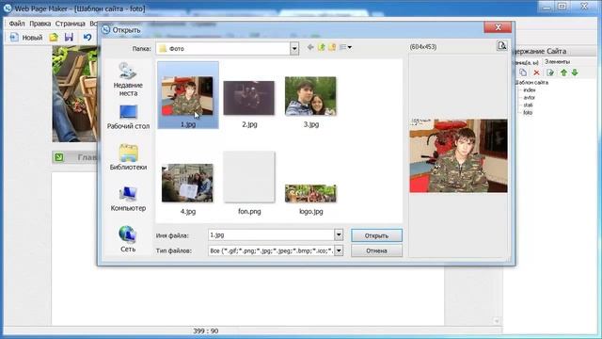Click the copy page icon in site panel
The image size is (602, 339).
[523, 73]
